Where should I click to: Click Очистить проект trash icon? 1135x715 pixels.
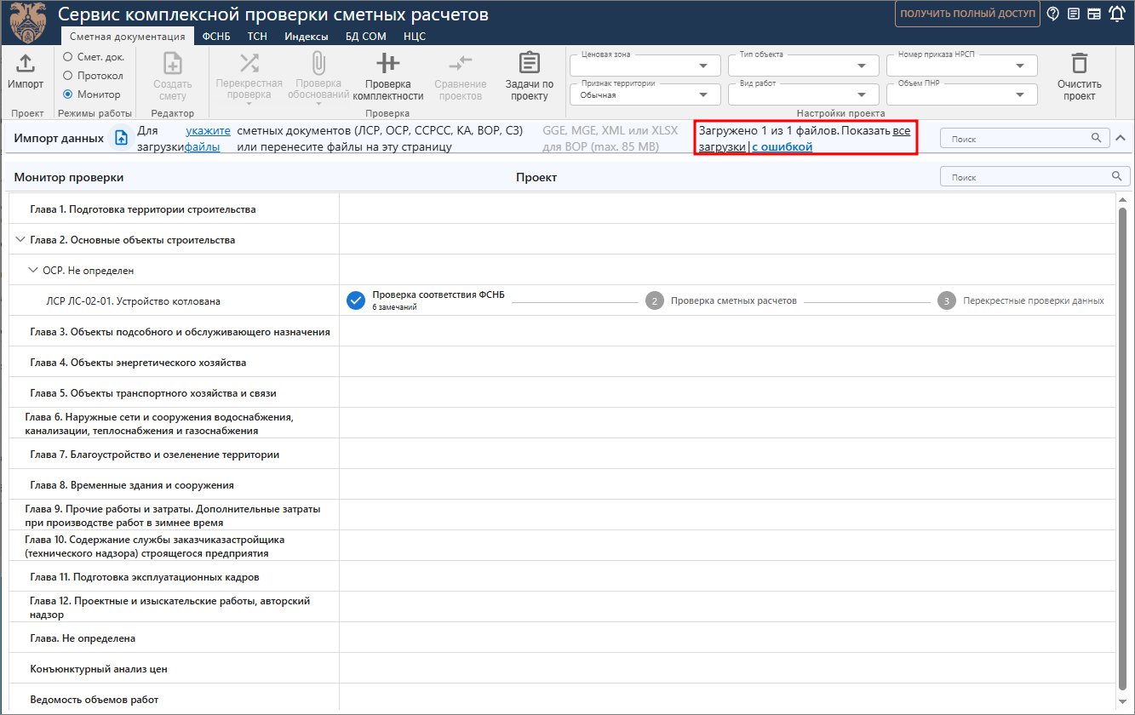pos(1080,63)
